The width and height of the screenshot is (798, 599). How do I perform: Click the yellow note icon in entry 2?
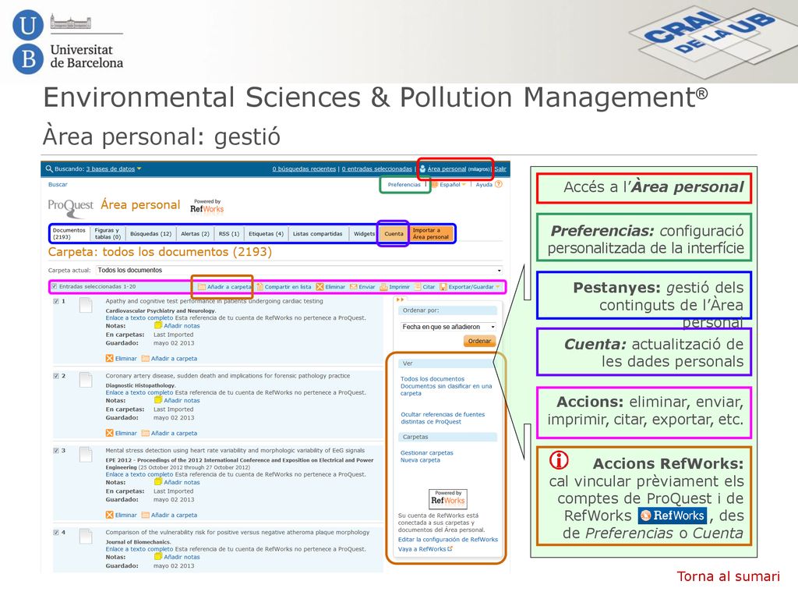pyautogui.click(x=158, y=400)
